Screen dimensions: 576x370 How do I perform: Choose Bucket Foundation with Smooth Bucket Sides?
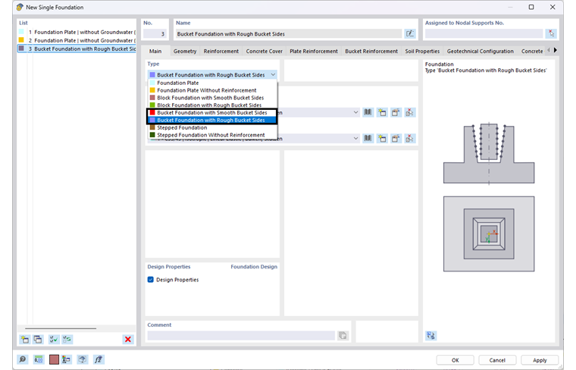tap(212, 112)
